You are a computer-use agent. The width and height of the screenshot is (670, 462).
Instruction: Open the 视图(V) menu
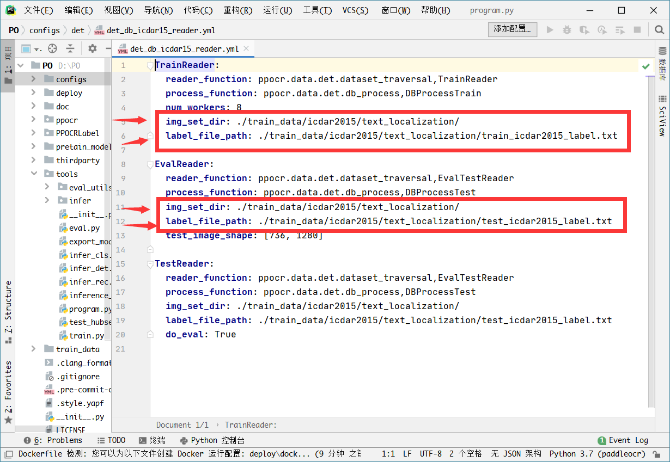point(118,10)
